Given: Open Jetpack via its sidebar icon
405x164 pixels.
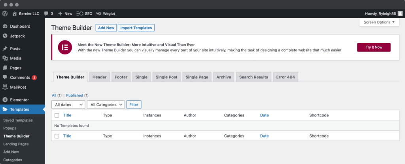Looking at the screenshot, I should (5, 36).
